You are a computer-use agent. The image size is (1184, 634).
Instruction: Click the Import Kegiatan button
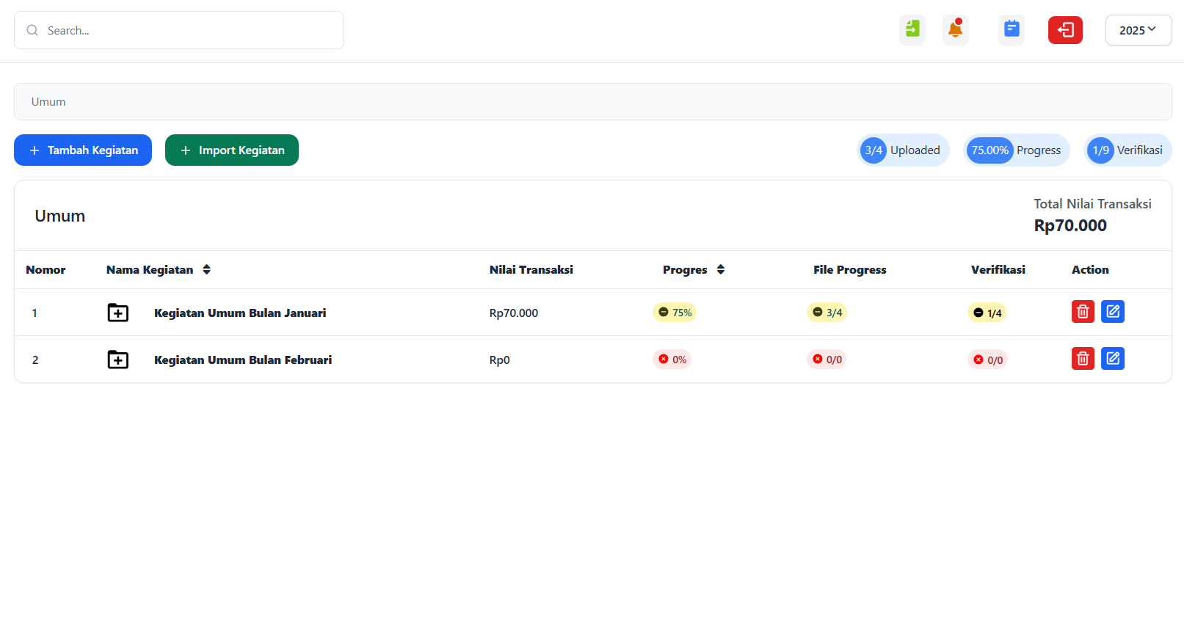point(232,150)
